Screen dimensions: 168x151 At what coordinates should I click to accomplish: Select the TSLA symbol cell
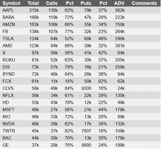pyautogui.click(x=8, y=39)
